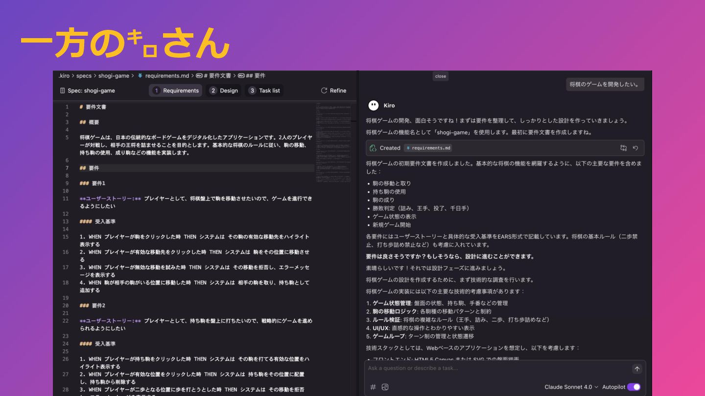Viewport: 705px width, 396px height.
Task: Click the '新規ゲーム開始' bullet in the chat
Action: (x=392, y=225)
